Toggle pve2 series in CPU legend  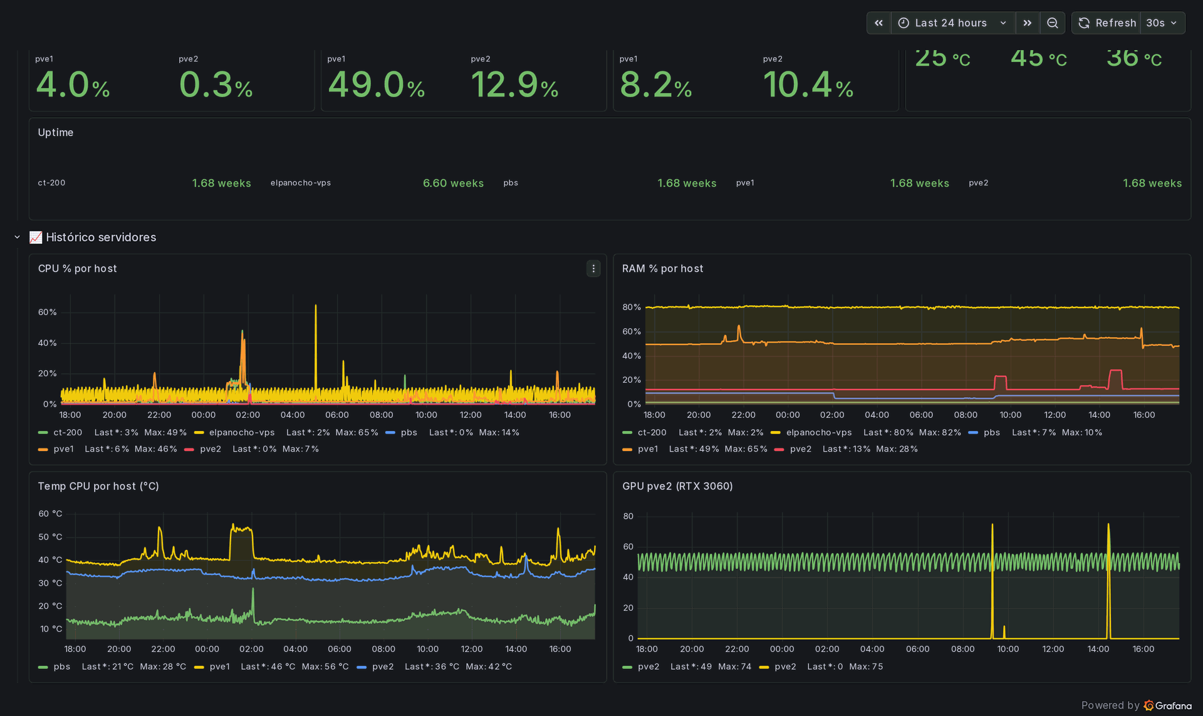point(211,449)
